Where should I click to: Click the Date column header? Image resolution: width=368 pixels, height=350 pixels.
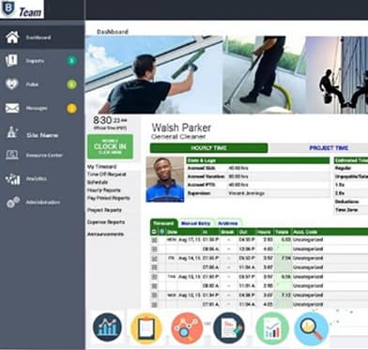coord(172,232)
